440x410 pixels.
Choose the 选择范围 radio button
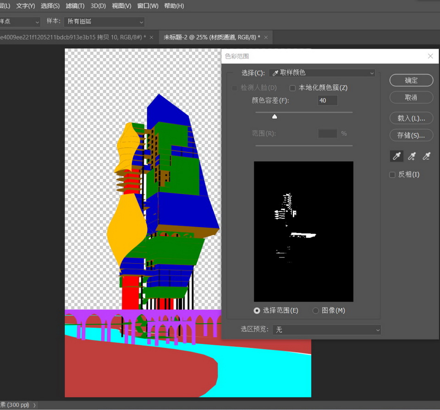tap(257, 310)
